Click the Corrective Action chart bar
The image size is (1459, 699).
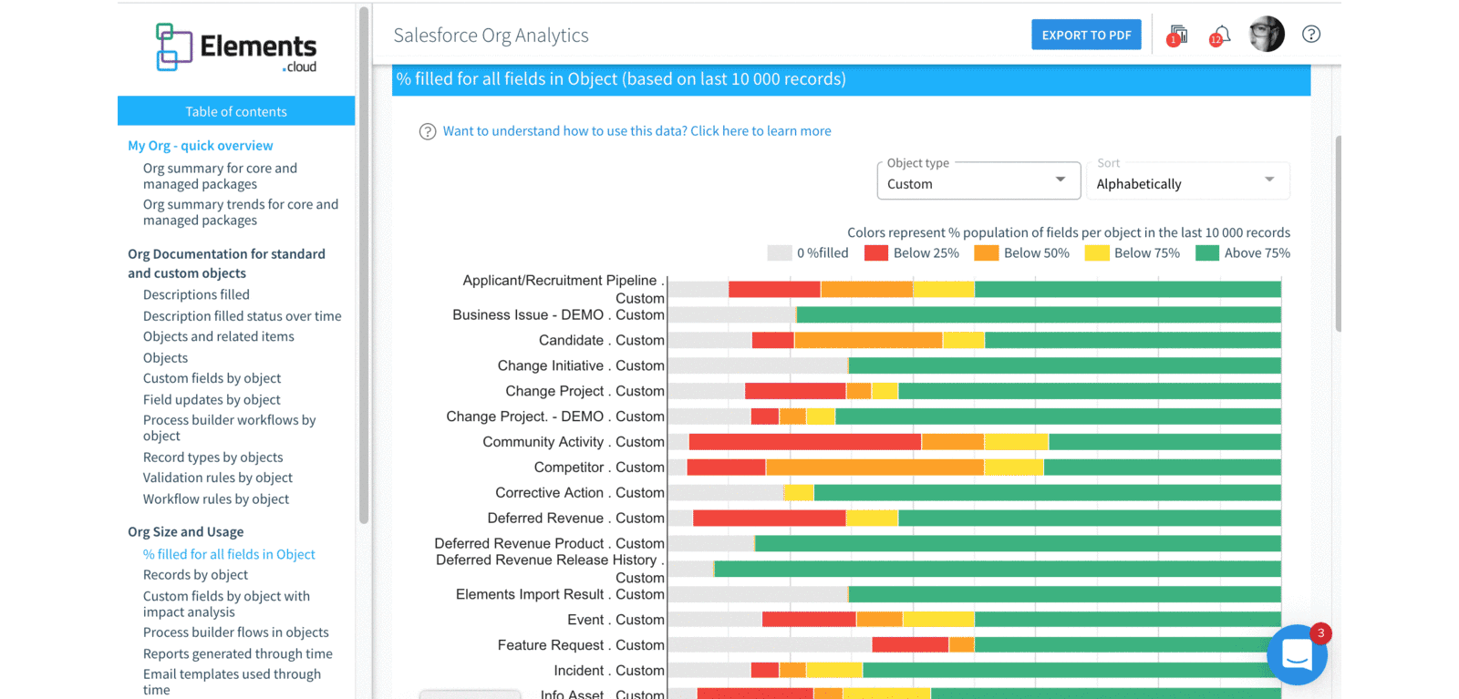click(974, 493)
